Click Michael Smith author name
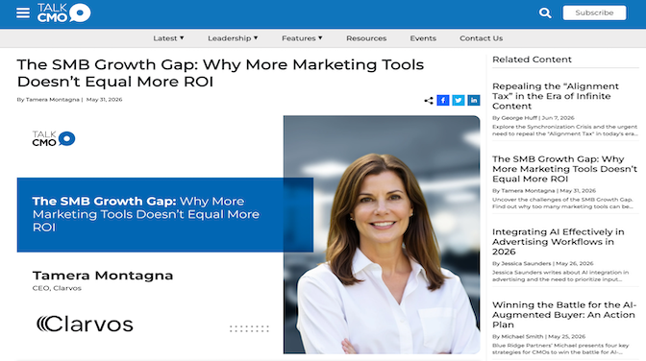 point(522,336)
